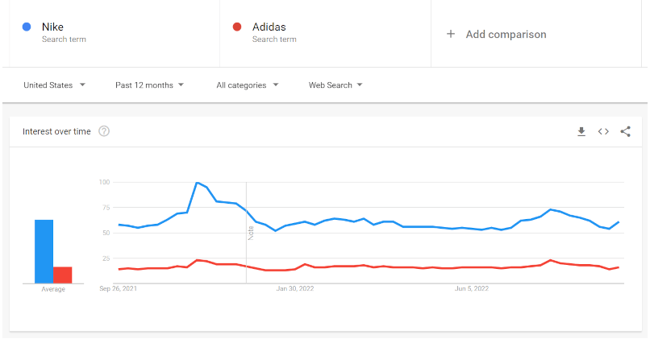This screenshot has width=650, height=339.
Task: Click the peak of the blue Nike line
Action: point(197,183)
